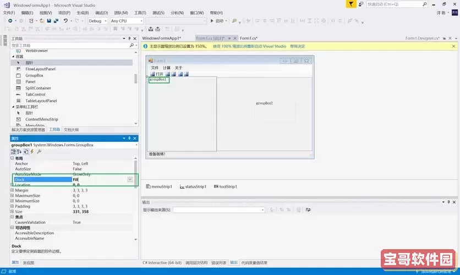Click the wrench icon in Properties toolbar
Image resolution: width=460 pixels, height=275 pixels.
pos(39,152)
